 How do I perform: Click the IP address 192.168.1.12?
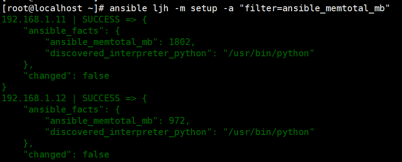click(34, 98)
